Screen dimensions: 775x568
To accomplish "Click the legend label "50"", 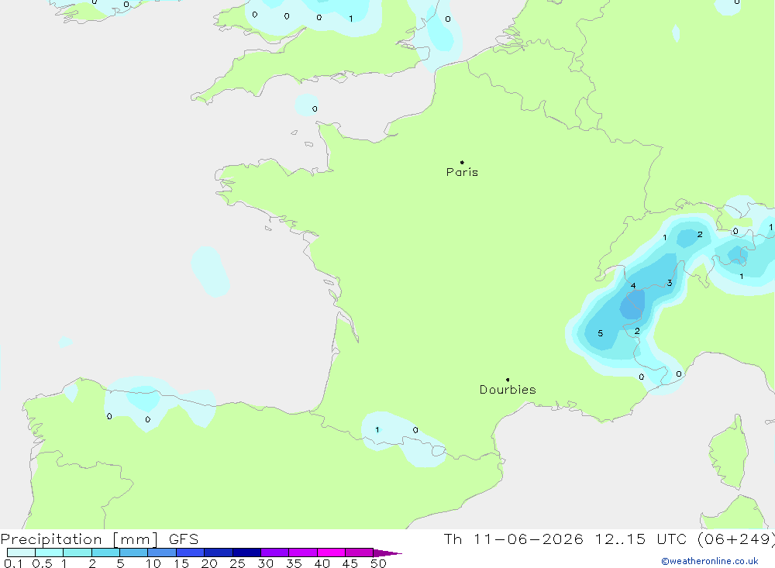I will (378, 563).
